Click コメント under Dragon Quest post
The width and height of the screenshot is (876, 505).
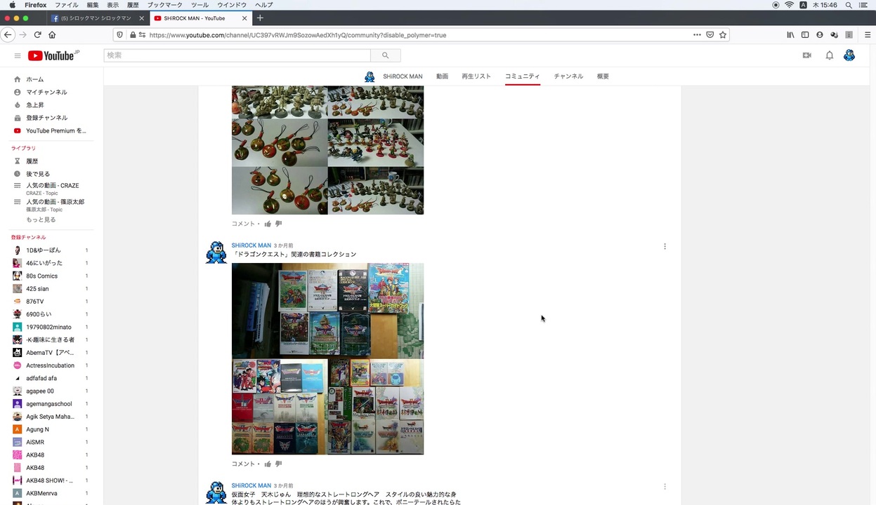tap(243, 464)
